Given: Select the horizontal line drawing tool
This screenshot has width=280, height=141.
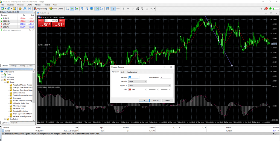Looking at the screenshot, I should (x=128, y=8).
